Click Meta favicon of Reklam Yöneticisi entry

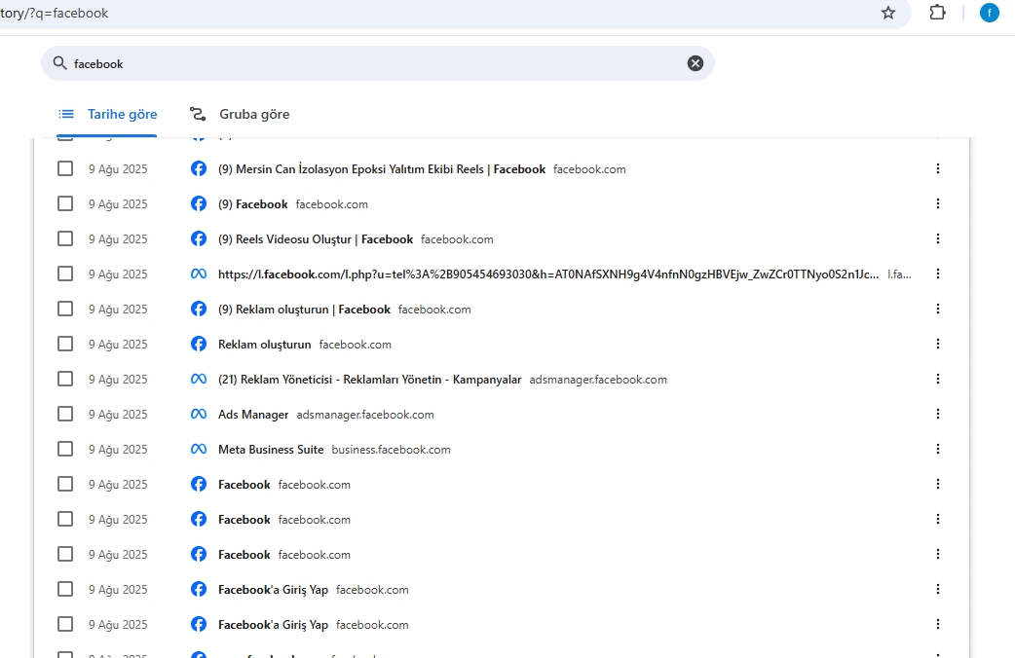point(199,380)
